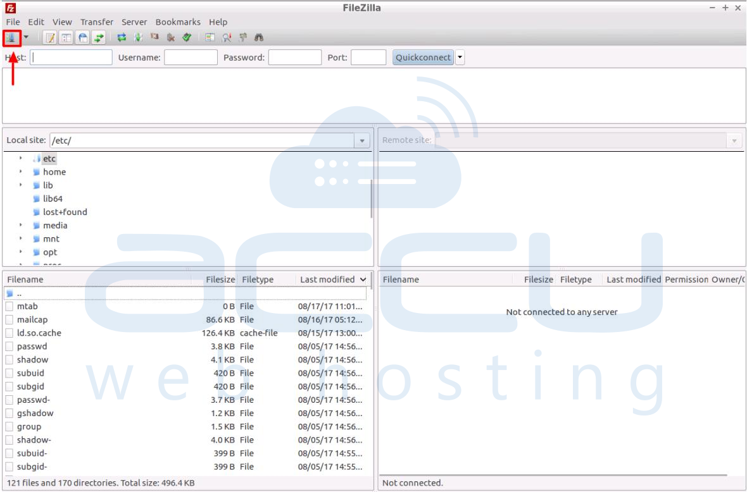
Task: Click the Quickconnect button
Action: (423, 58)
